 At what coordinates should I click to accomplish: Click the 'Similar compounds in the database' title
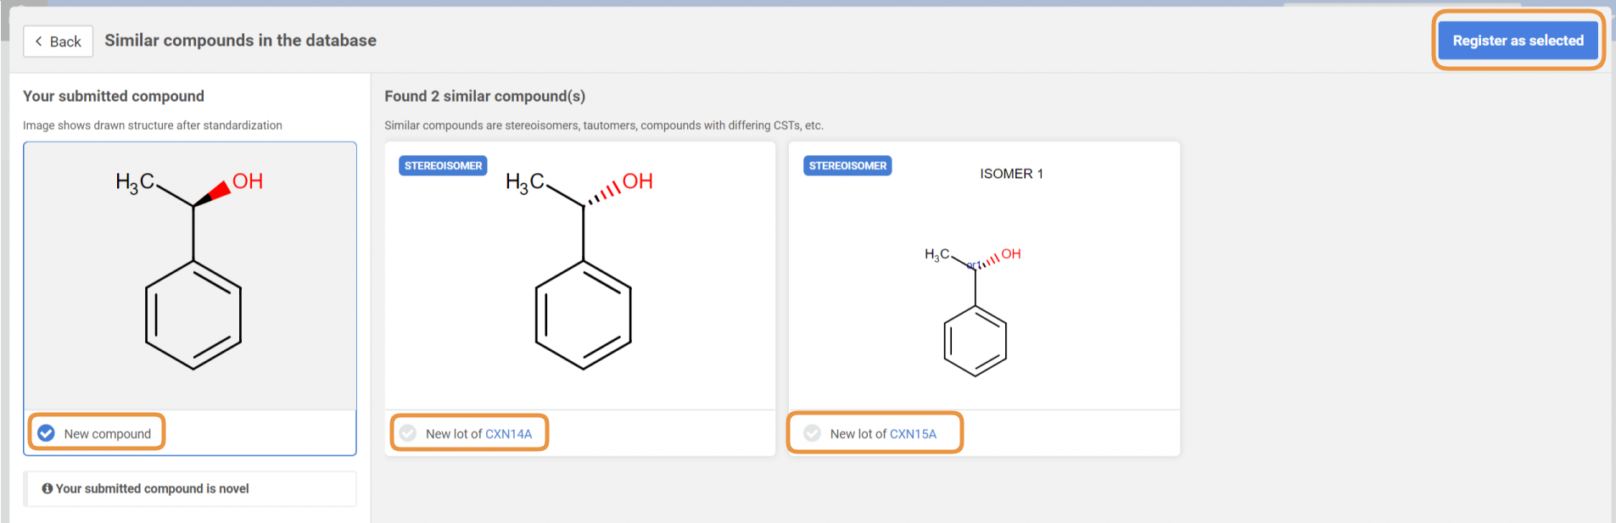pyautogui.click(x=240, y=41)
